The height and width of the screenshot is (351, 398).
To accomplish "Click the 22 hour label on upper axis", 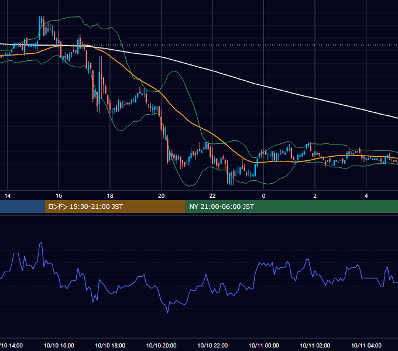I will tap(212, 196).
